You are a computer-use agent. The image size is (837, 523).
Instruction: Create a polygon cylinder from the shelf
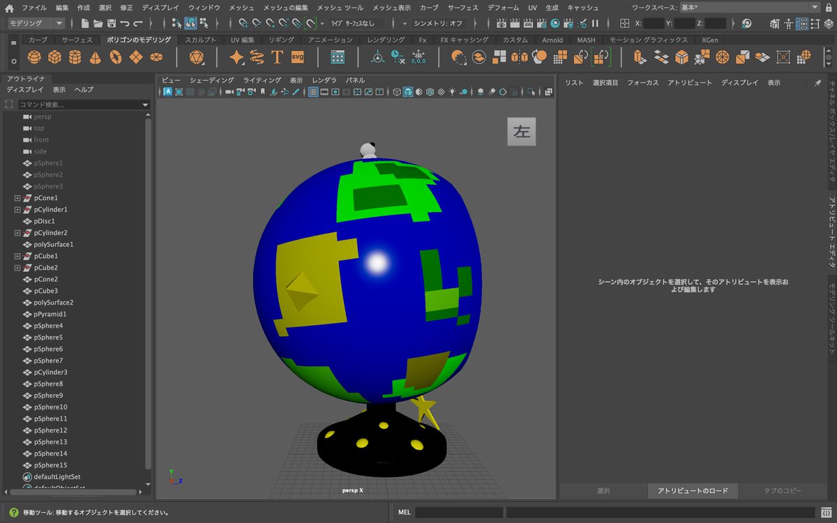coord(75,57)
